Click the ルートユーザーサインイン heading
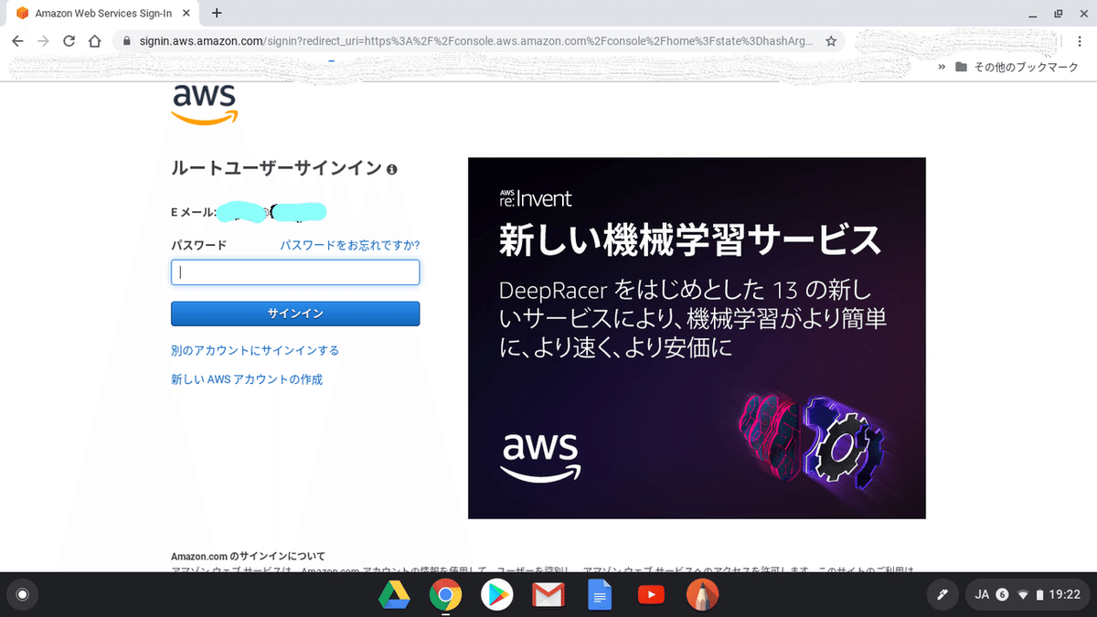The image size is (1097, 617). (277, 168)
